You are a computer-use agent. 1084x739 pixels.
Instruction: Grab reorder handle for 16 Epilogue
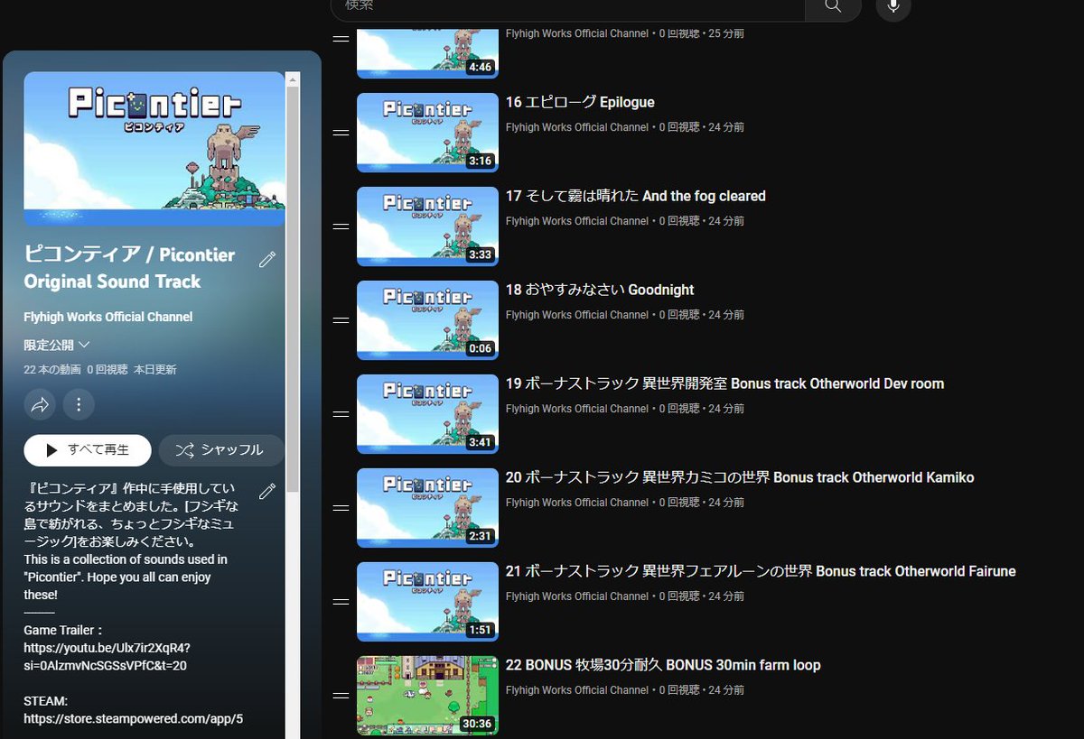[341, 133]
